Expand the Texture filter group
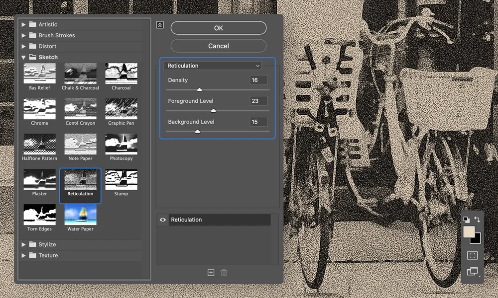 point(23,255)
